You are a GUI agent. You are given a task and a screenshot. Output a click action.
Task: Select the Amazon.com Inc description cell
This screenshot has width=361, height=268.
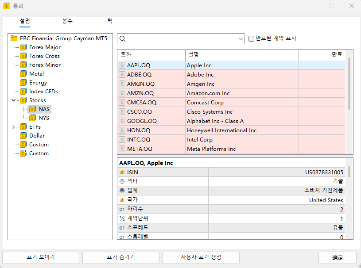coord(242,93)
